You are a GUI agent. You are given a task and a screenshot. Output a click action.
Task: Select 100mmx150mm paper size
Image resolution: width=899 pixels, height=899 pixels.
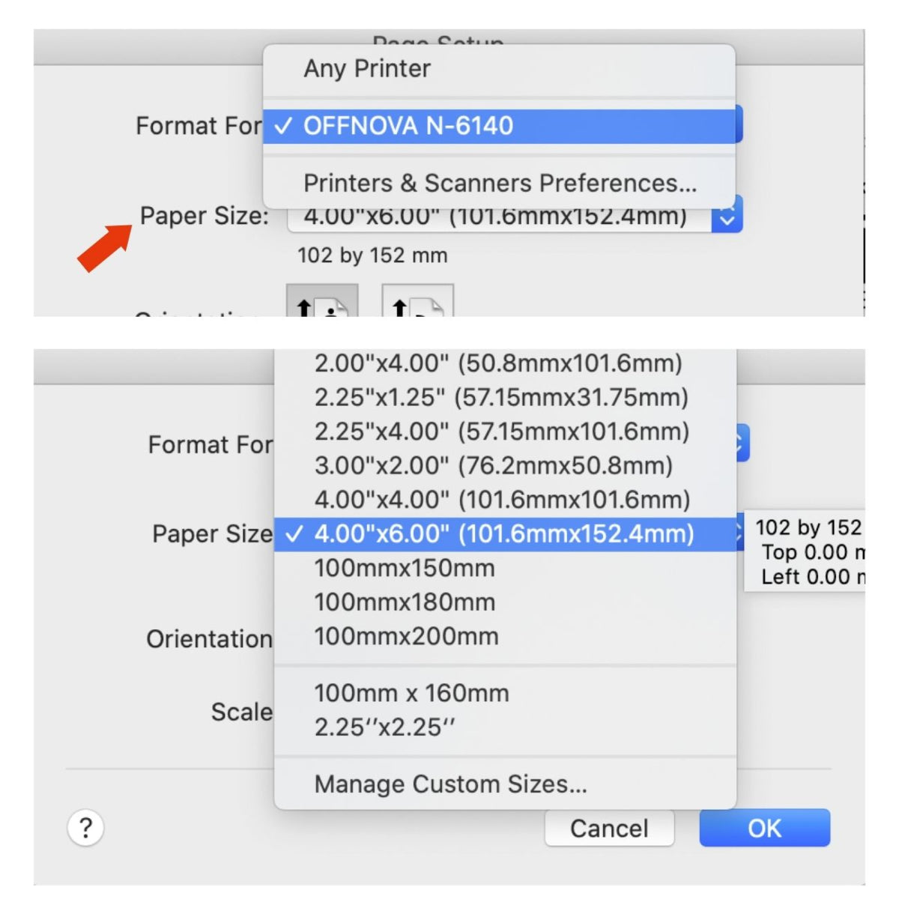coord(405,568)
